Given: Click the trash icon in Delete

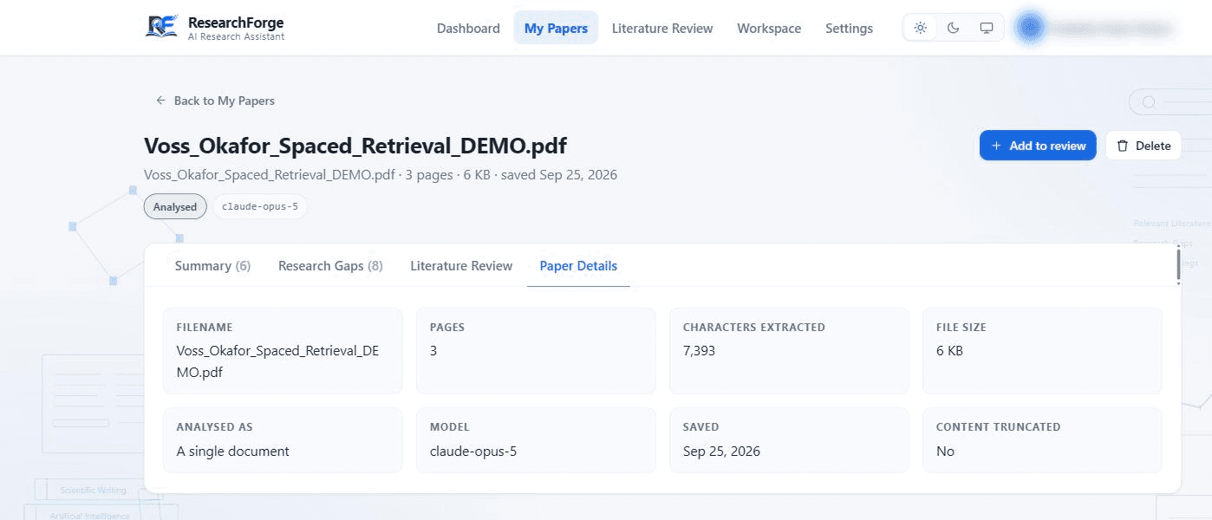Looking at the screenshot, I should click(1123, 146).
